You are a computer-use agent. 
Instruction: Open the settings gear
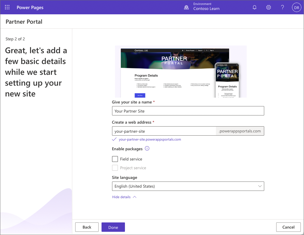tap(269, 7)
